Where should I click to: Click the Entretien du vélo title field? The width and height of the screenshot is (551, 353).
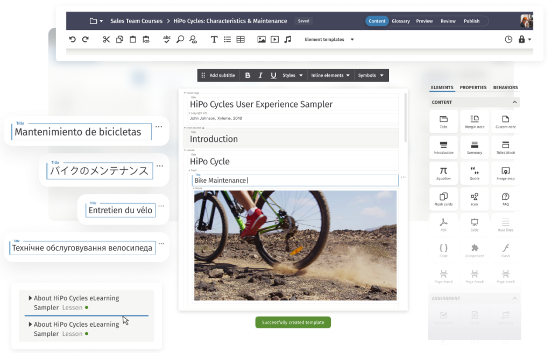click(120, 210)
